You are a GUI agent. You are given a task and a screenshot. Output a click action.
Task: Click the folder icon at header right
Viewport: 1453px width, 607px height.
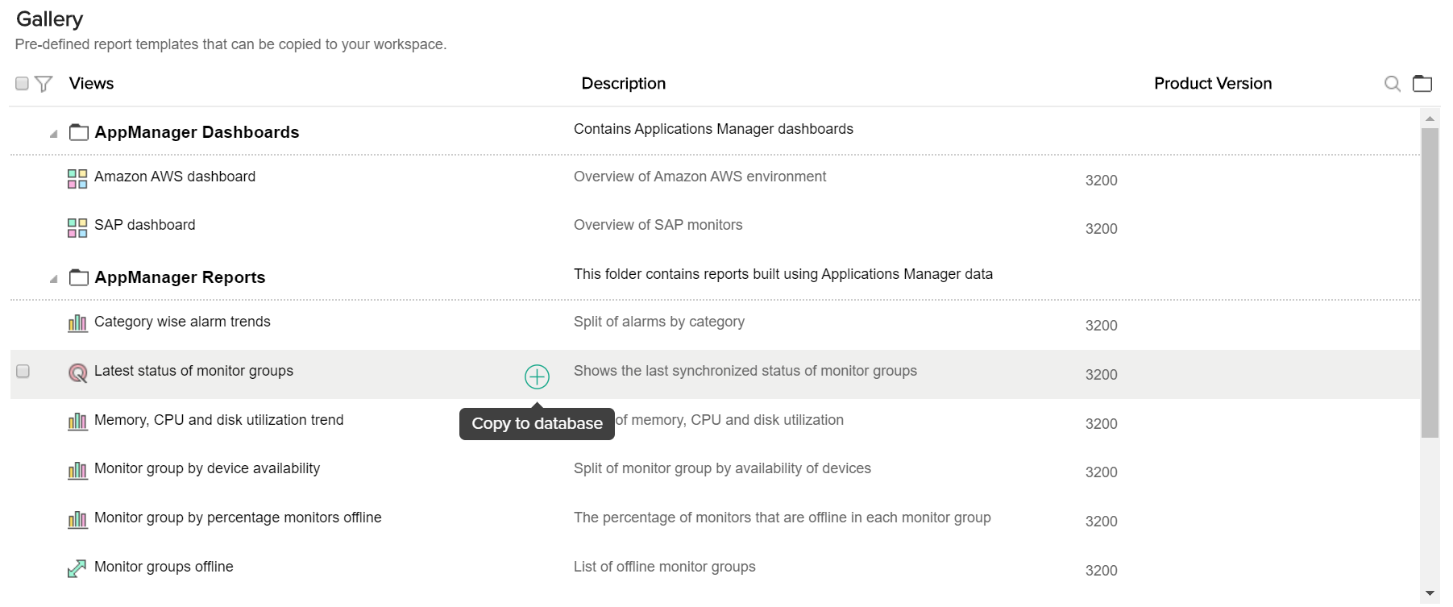click(1422, 84)
